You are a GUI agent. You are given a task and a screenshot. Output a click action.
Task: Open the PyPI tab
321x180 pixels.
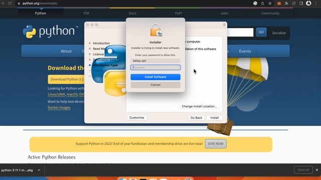point(179,13)
